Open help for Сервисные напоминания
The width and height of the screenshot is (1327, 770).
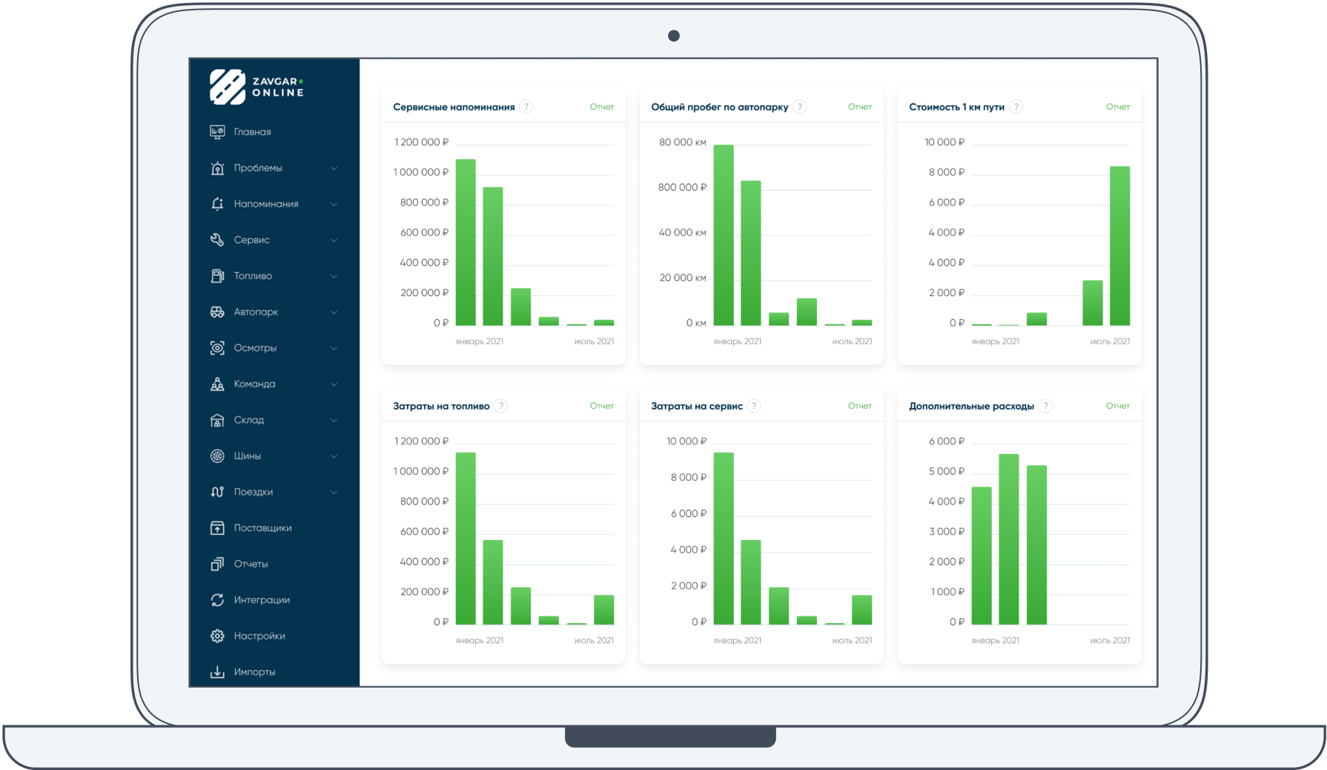tap(526, 107)
